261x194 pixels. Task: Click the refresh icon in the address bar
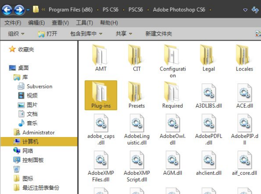[255, 10]
